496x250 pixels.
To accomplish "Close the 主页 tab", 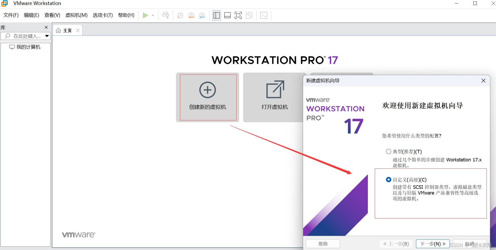I will (78, 30).
